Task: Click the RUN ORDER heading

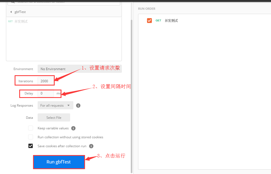Action: coord(146,9)
